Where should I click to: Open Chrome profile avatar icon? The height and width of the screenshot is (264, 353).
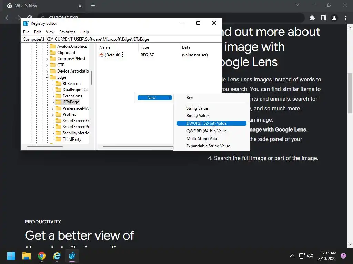point(334,18)
